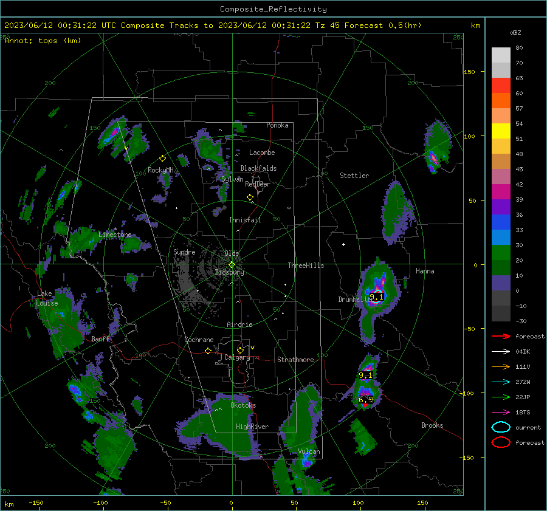Click the Ponoka city label
Viewport: 547px width, 511px height.
click(277, 125)
